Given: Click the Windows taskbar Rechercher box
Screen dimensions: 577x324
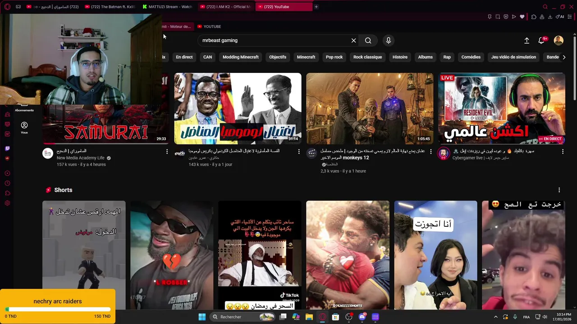Looking at the screenshot, I should coord(243,317).
